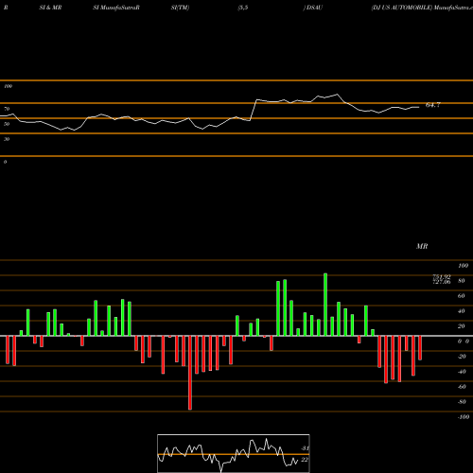The image size is (473, 473).
Task: Open the mini overview chart thumbnail
Action: (234, 453)
